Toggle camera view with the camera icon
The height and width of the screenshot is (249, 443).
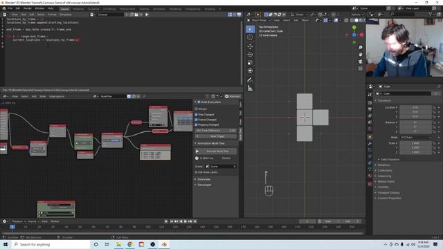360,62
